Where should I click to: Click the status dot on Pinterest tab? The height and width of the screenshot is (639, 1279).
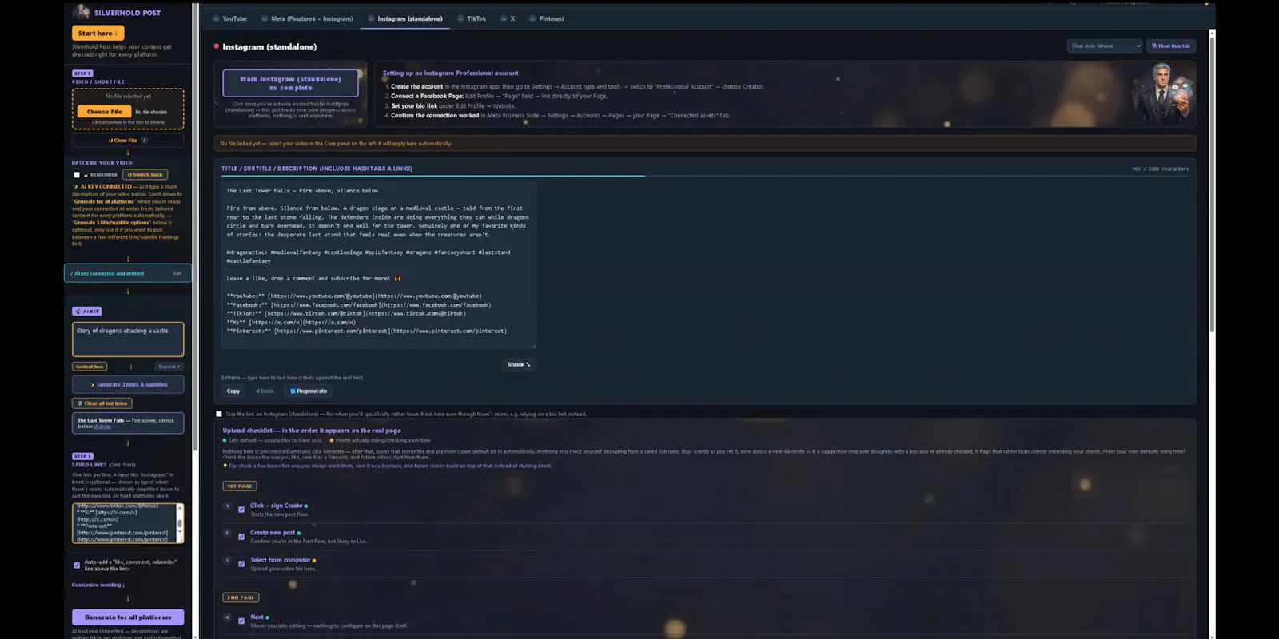click(x=532, y=18)
